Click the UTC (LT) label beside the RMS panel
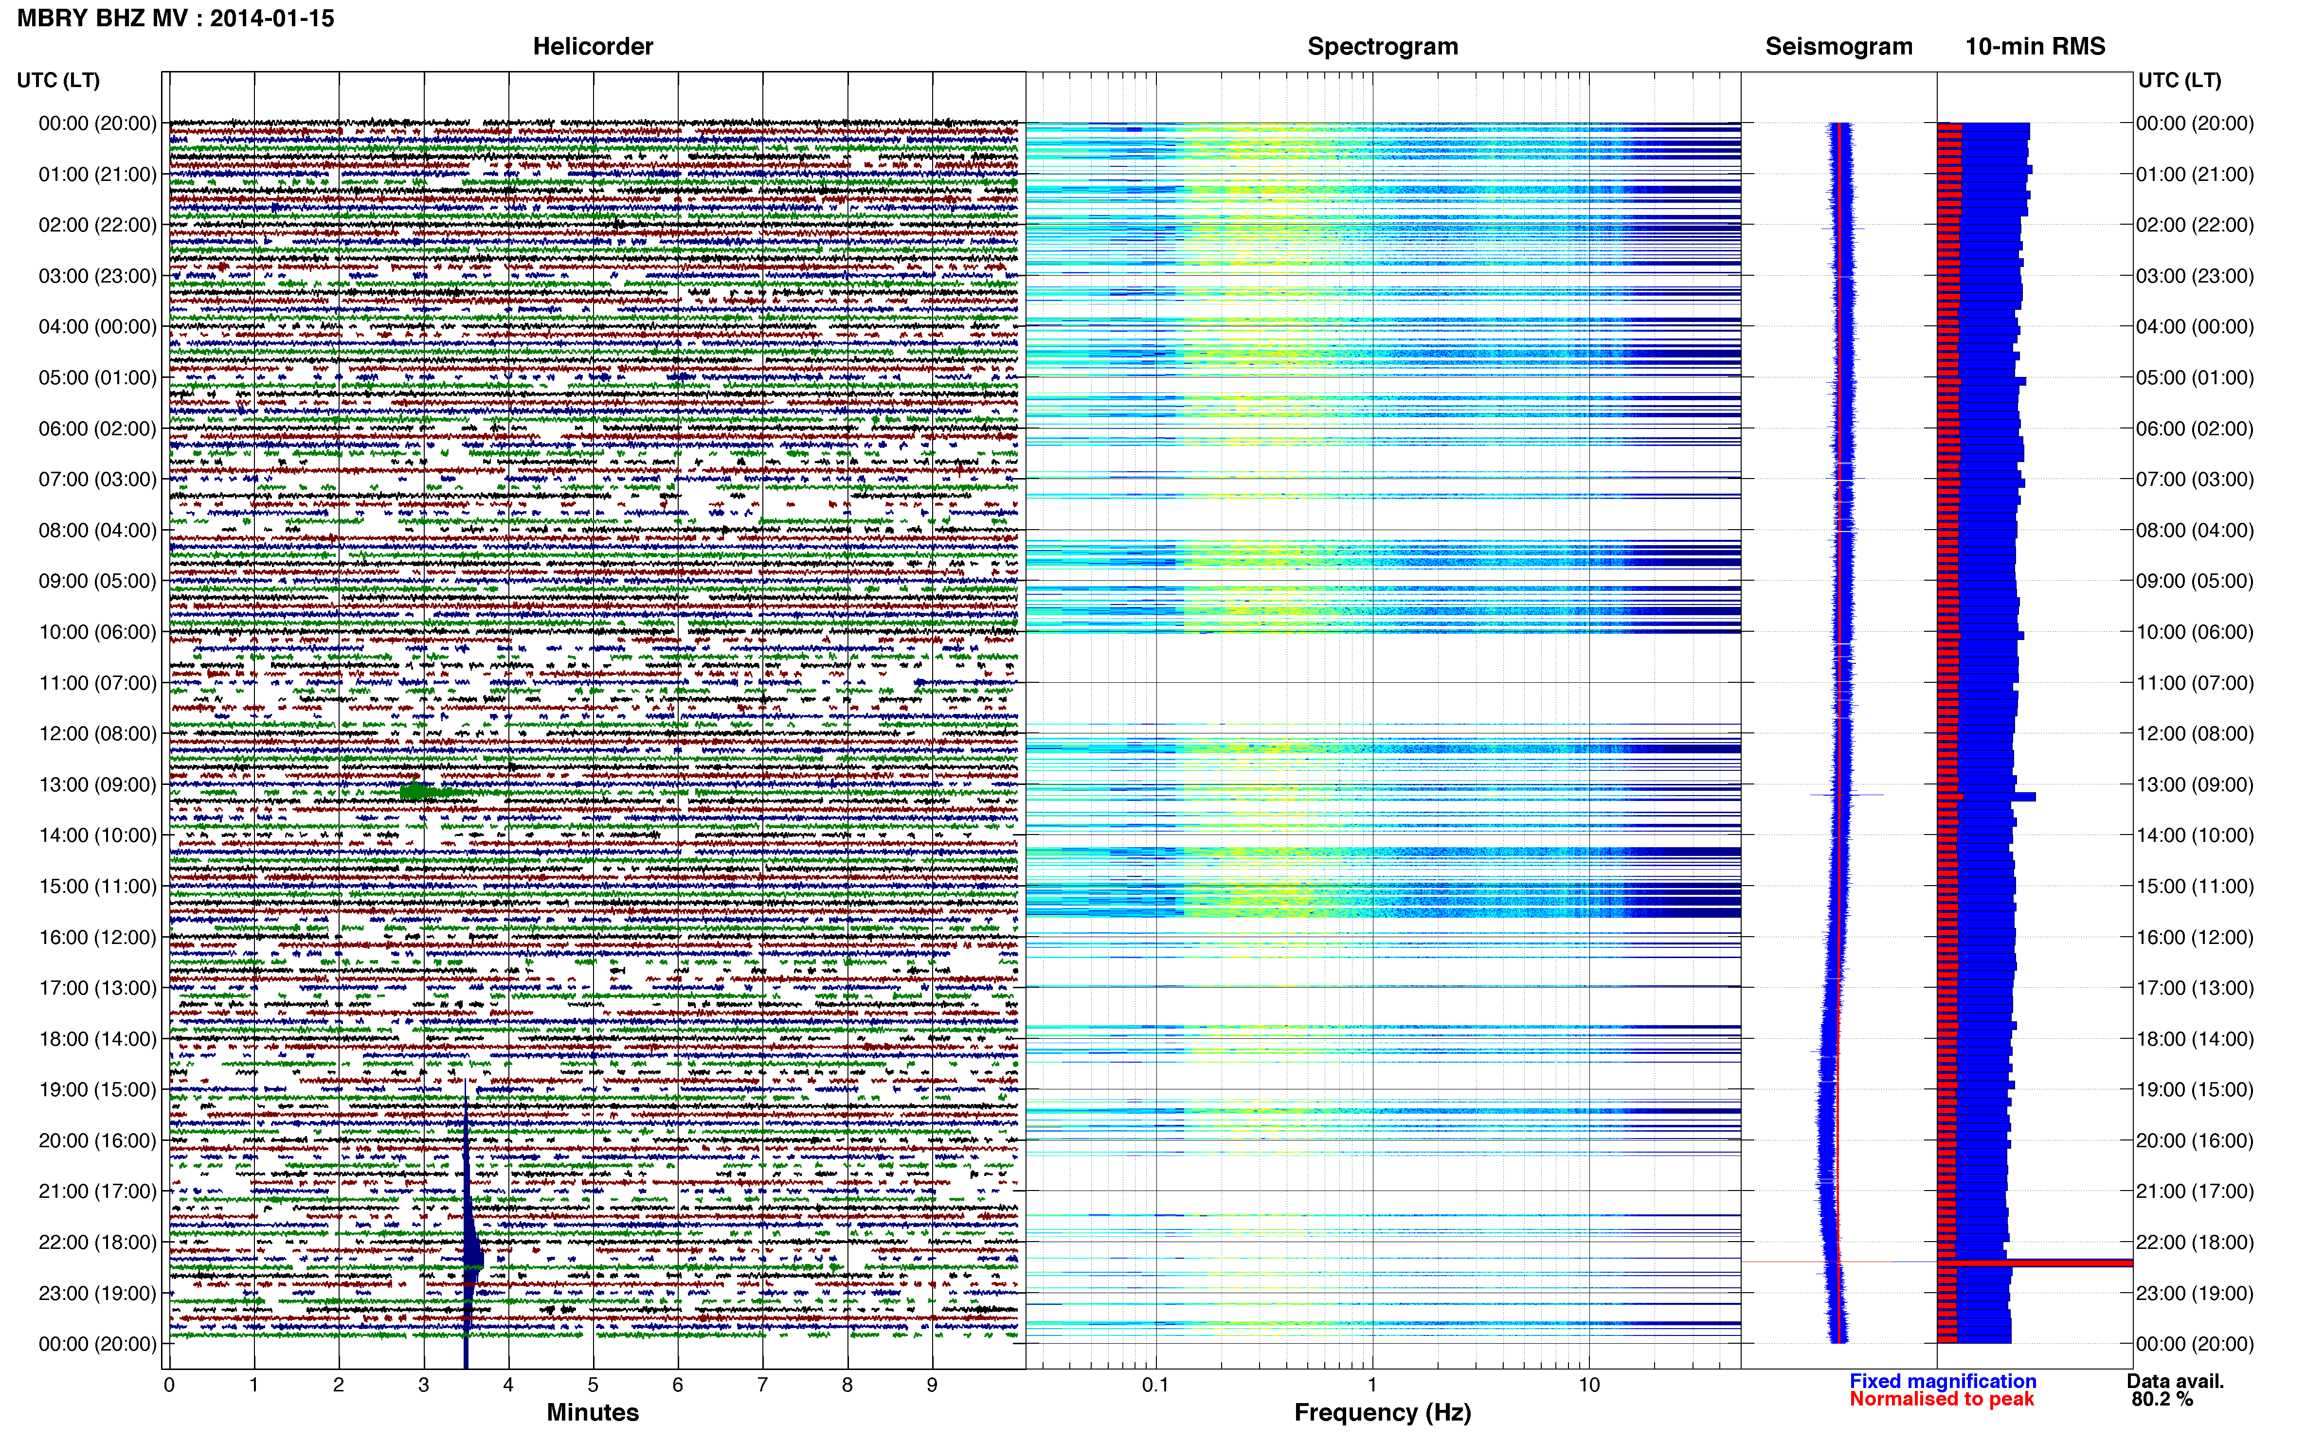 point(2179,80)
